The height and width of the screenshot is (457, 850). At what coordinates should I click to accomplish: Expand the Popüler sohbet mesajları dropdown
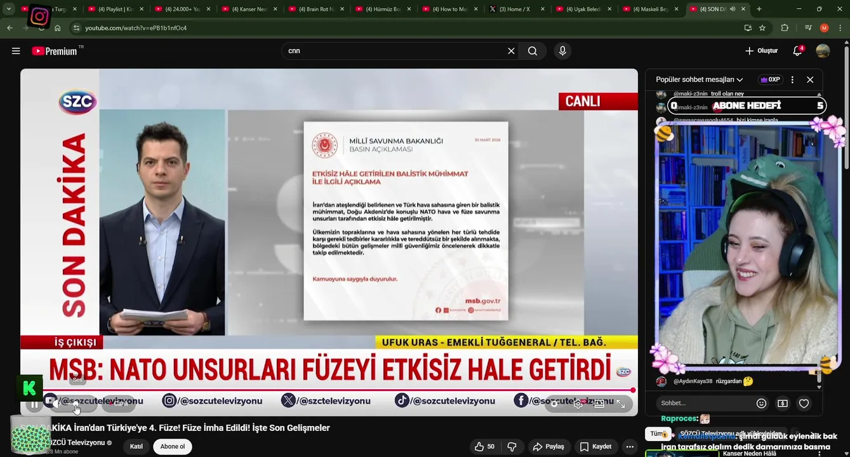pos(700,80)
